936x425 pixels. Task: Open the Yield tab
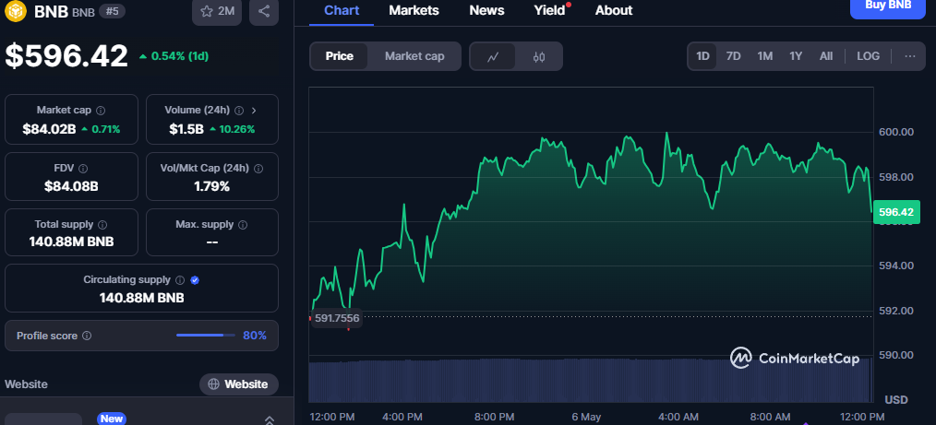(x=550, y=11)
